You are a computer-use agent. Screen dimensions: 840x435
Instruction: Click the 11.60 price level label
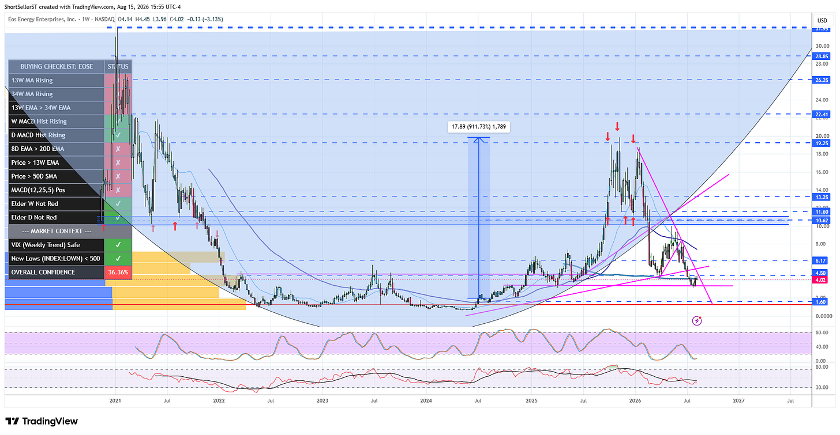[x=821, y=212]
